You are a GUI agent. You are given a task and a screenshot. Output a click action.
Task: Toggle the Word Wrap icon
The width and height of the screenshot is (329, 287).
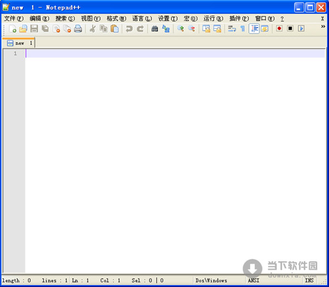pos(232,29)
